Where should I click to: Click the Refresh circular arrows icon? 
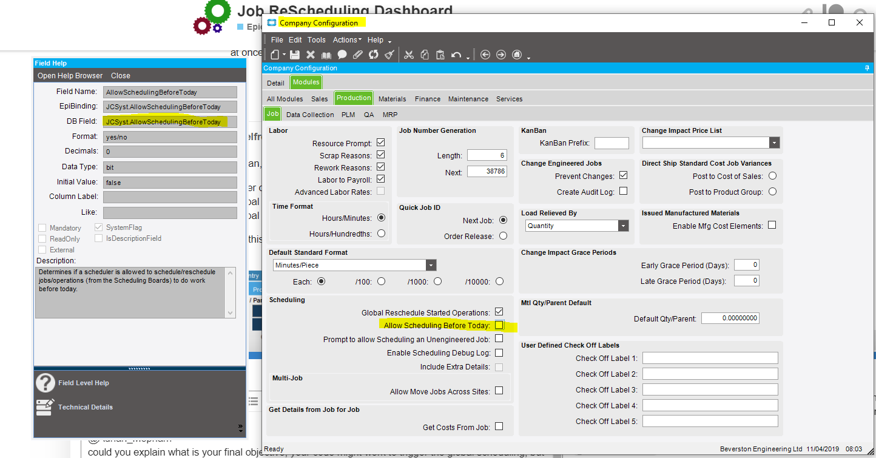coord(374,55)
